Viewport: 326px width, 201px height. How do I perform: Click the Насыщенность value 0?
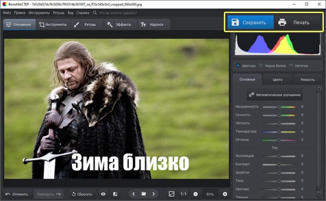pyautogui.click(x=302, y=107)
